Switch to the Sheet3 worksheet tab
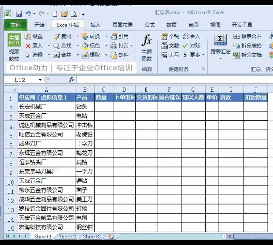Viewport: 273px width, 245px height. tap(92, 237)
